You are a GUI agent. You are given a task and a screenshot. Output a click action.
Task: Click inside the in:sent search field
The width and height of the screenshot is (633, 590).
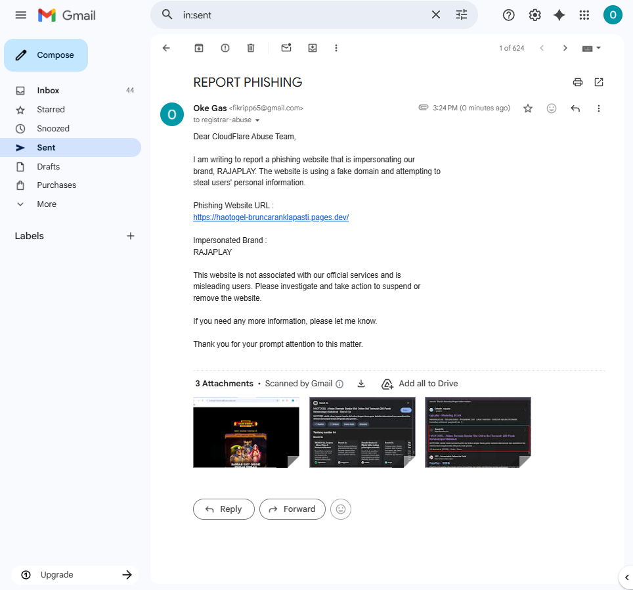coord(303,15)
